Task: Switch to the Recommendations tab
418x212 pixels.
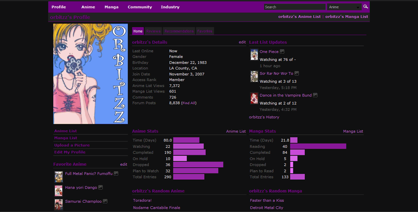Action: (179, 31)
